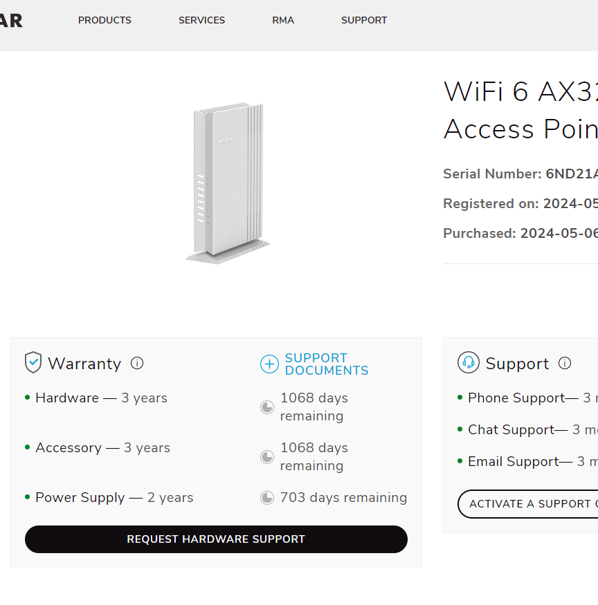
Task: Click the info icon beside Support
Action: coord(565,363)
